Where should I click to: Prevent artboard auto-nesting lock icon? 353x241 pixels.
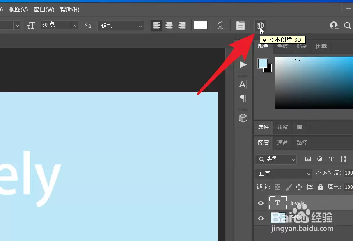(310, 187)
